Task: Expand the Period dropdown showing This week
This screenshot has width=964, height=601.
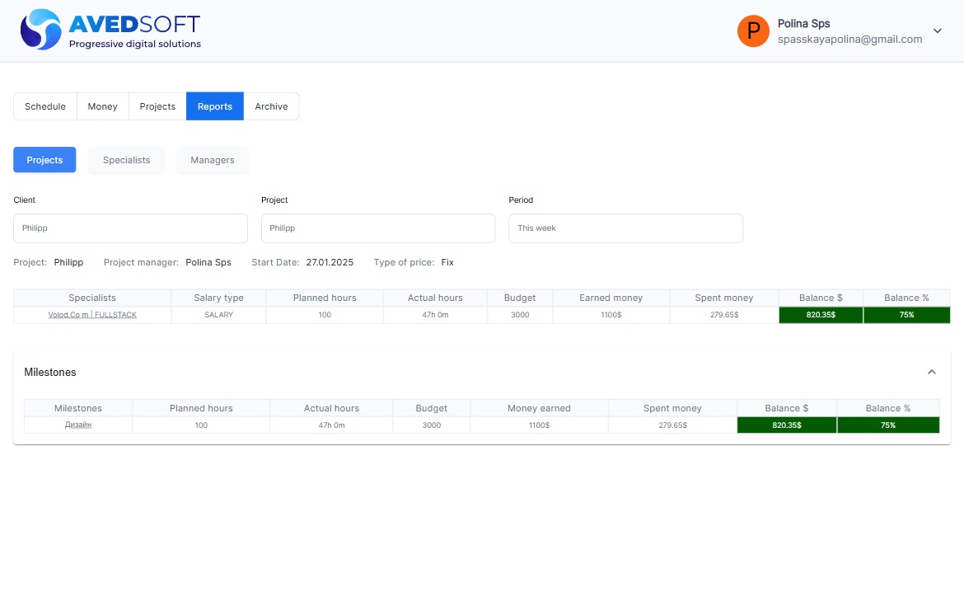Action: coord(625,228)
